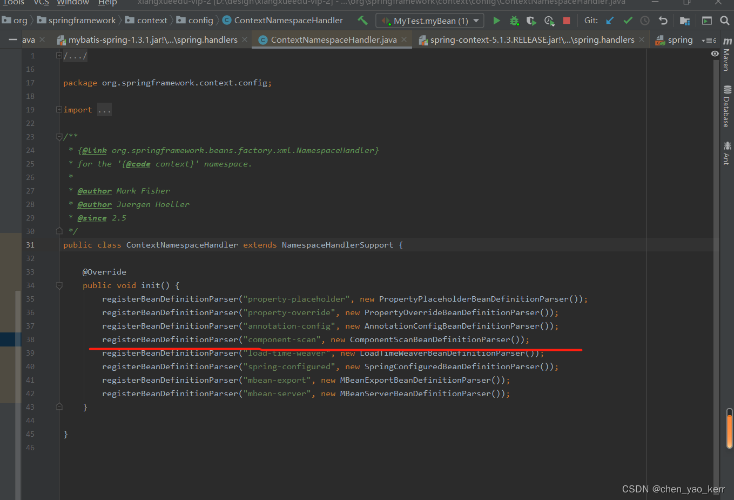The height and width of the screenshot is (500, 734).
Task: Start debugging with the green bug icon
Action: point(514,21)
